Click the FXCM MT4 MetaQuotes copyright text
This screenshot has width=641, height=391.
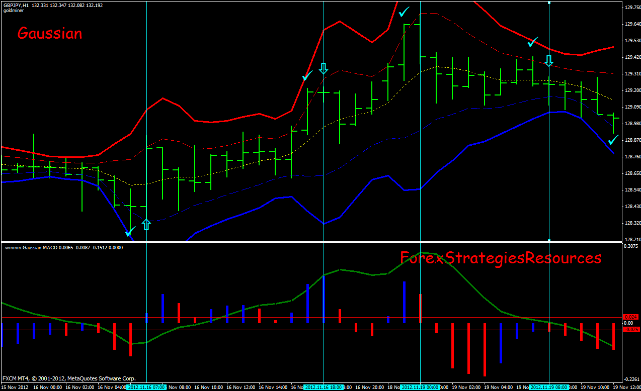(69, 377)
